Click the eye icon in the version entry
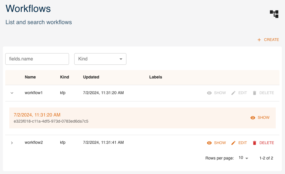 point(253,118)
